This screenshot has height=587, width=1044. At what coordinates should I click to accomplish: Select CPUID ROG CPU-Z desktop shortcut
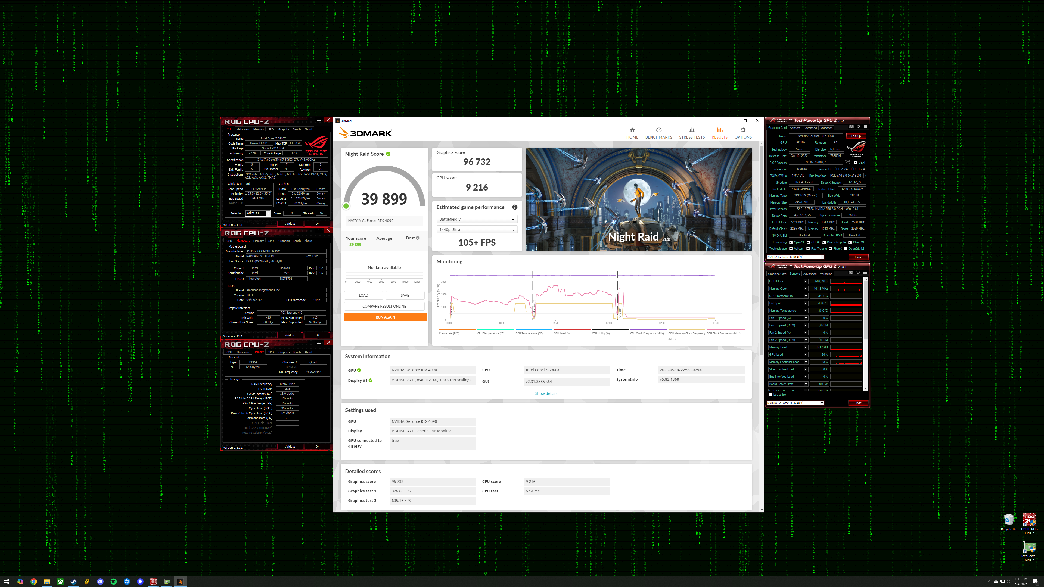1029,524
